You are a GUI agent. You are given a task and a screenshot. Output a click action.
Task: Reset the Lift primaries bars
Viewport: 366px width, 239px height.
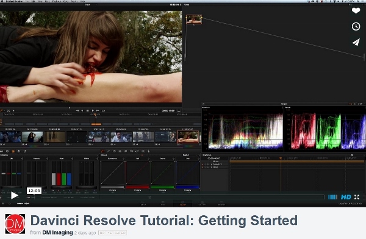click(23, 159)
